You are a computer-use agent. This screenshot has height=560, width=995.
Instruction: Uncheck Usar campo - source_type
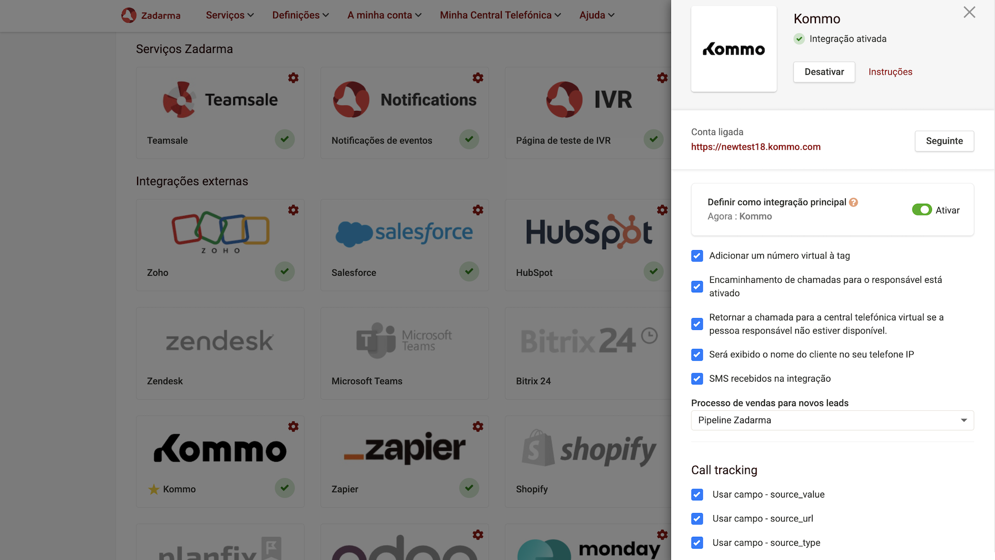(697, 543)
